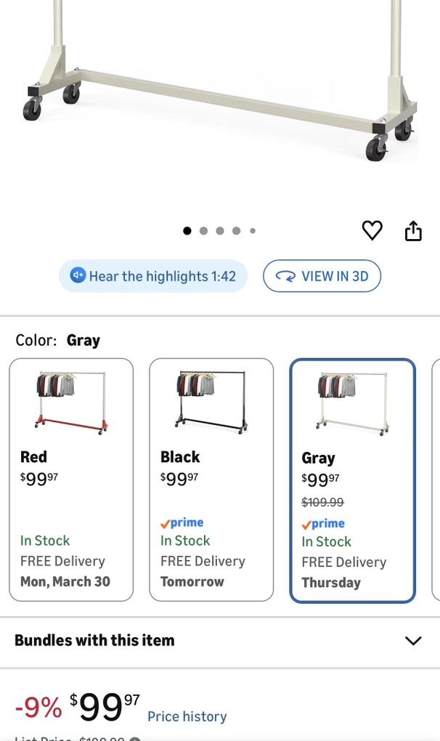Select the Gray color option card
The height and width of the screenshot is (741, 440).
(352, 480)
